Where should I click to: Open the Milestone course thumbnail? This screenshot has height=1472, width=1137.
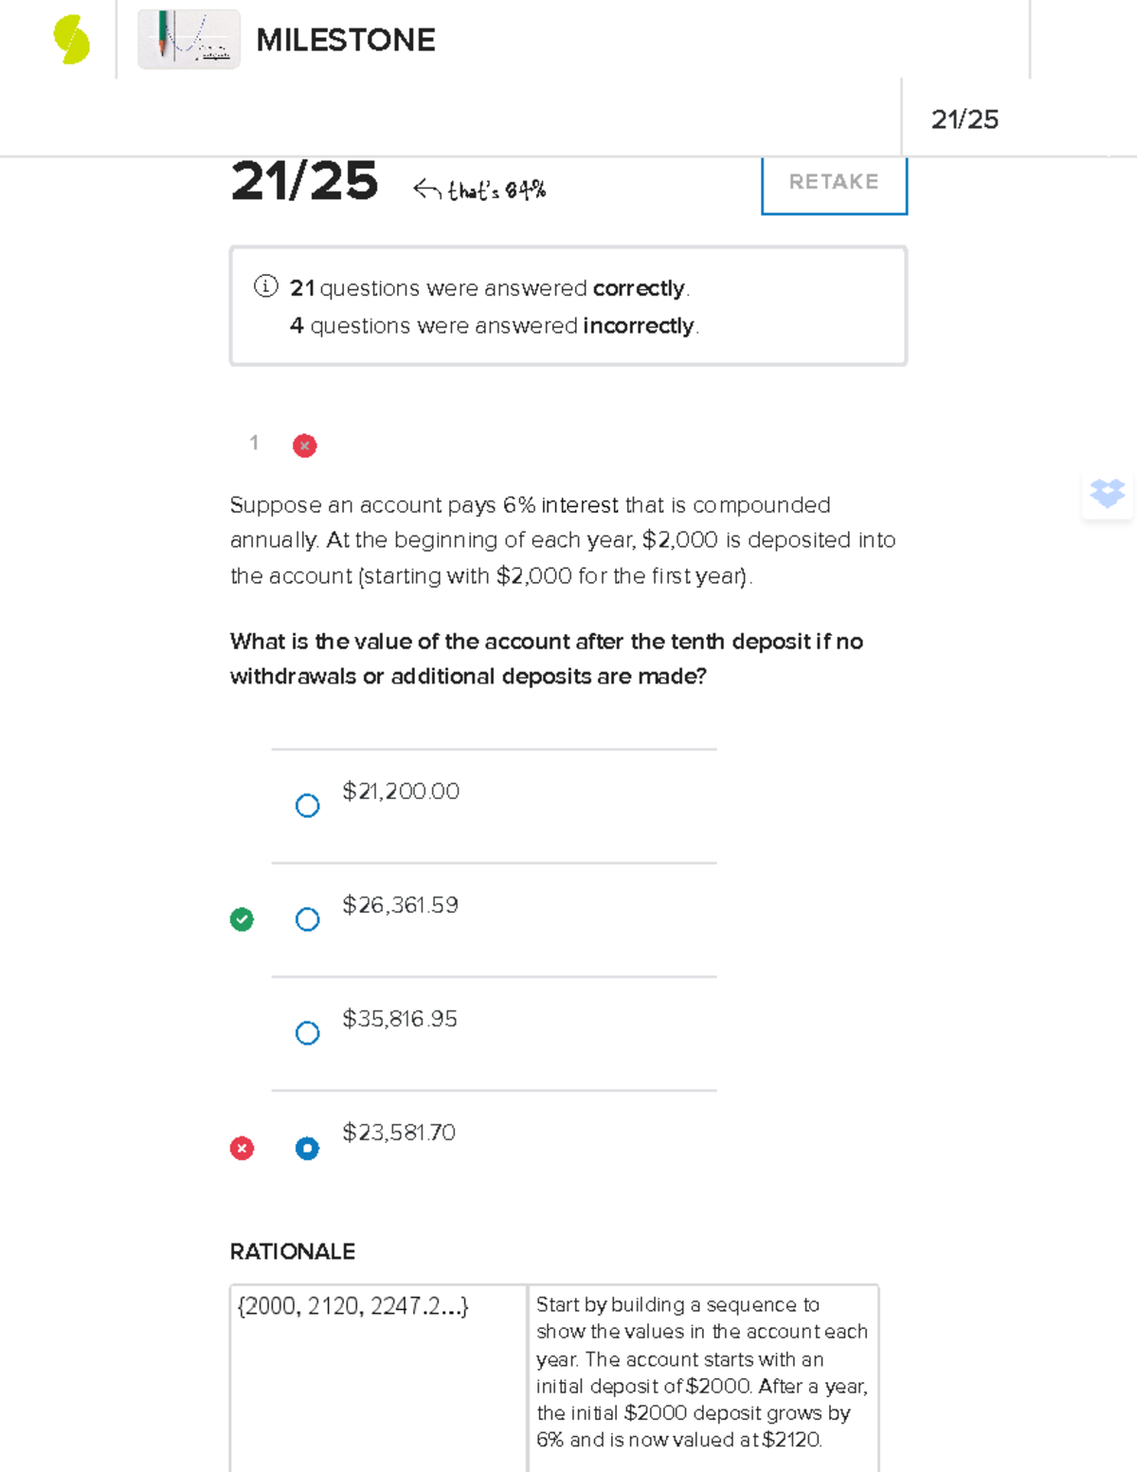tap(189, 40)
